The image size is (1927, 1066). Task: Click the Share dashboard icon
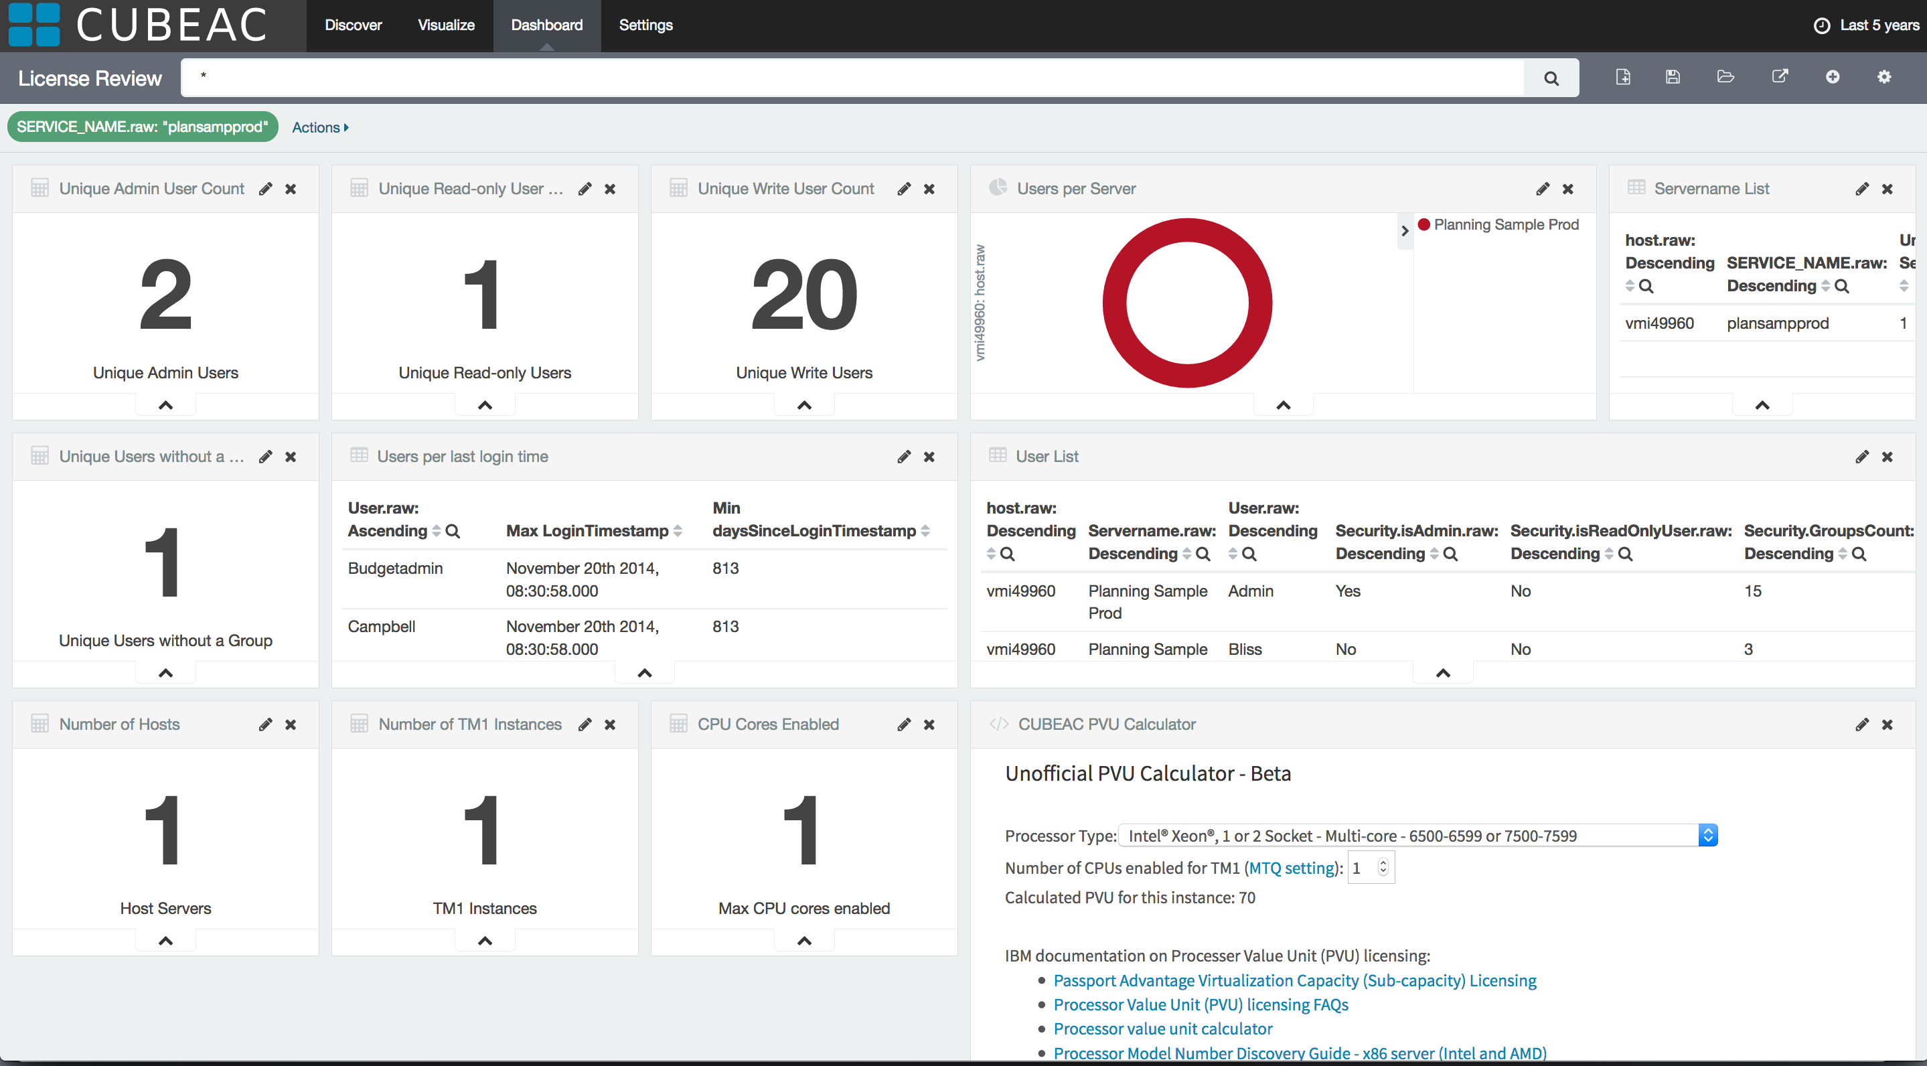click(x=1780, y=77)
